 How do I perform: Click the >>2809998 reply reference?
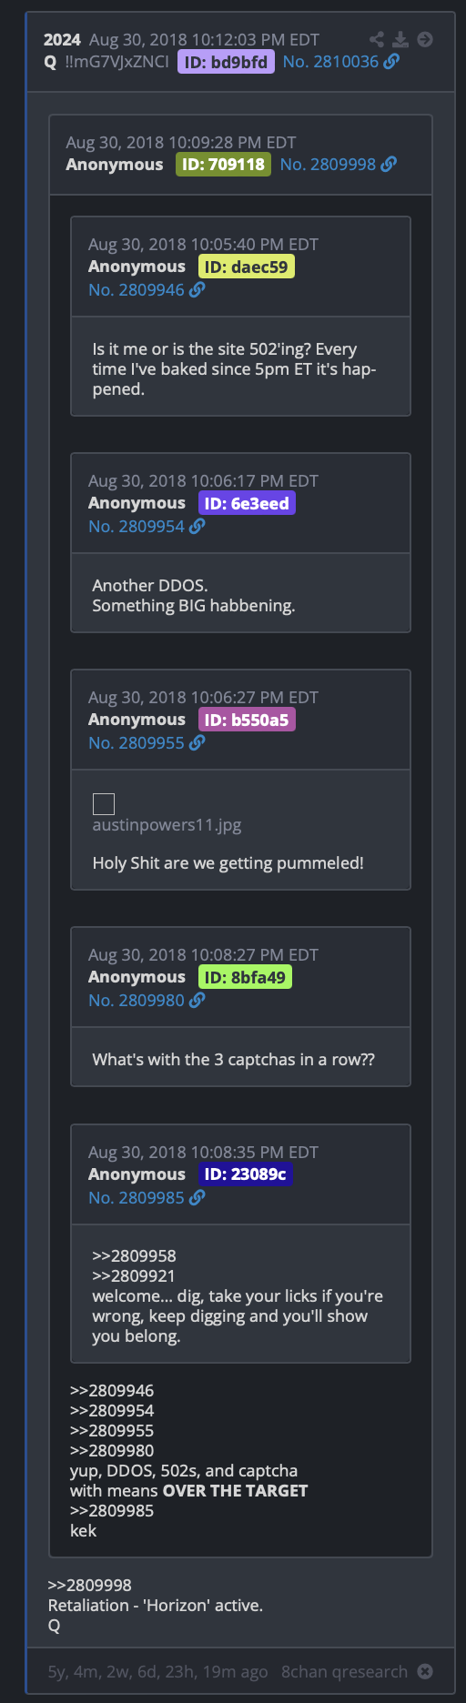click(x=90, y=1585)
